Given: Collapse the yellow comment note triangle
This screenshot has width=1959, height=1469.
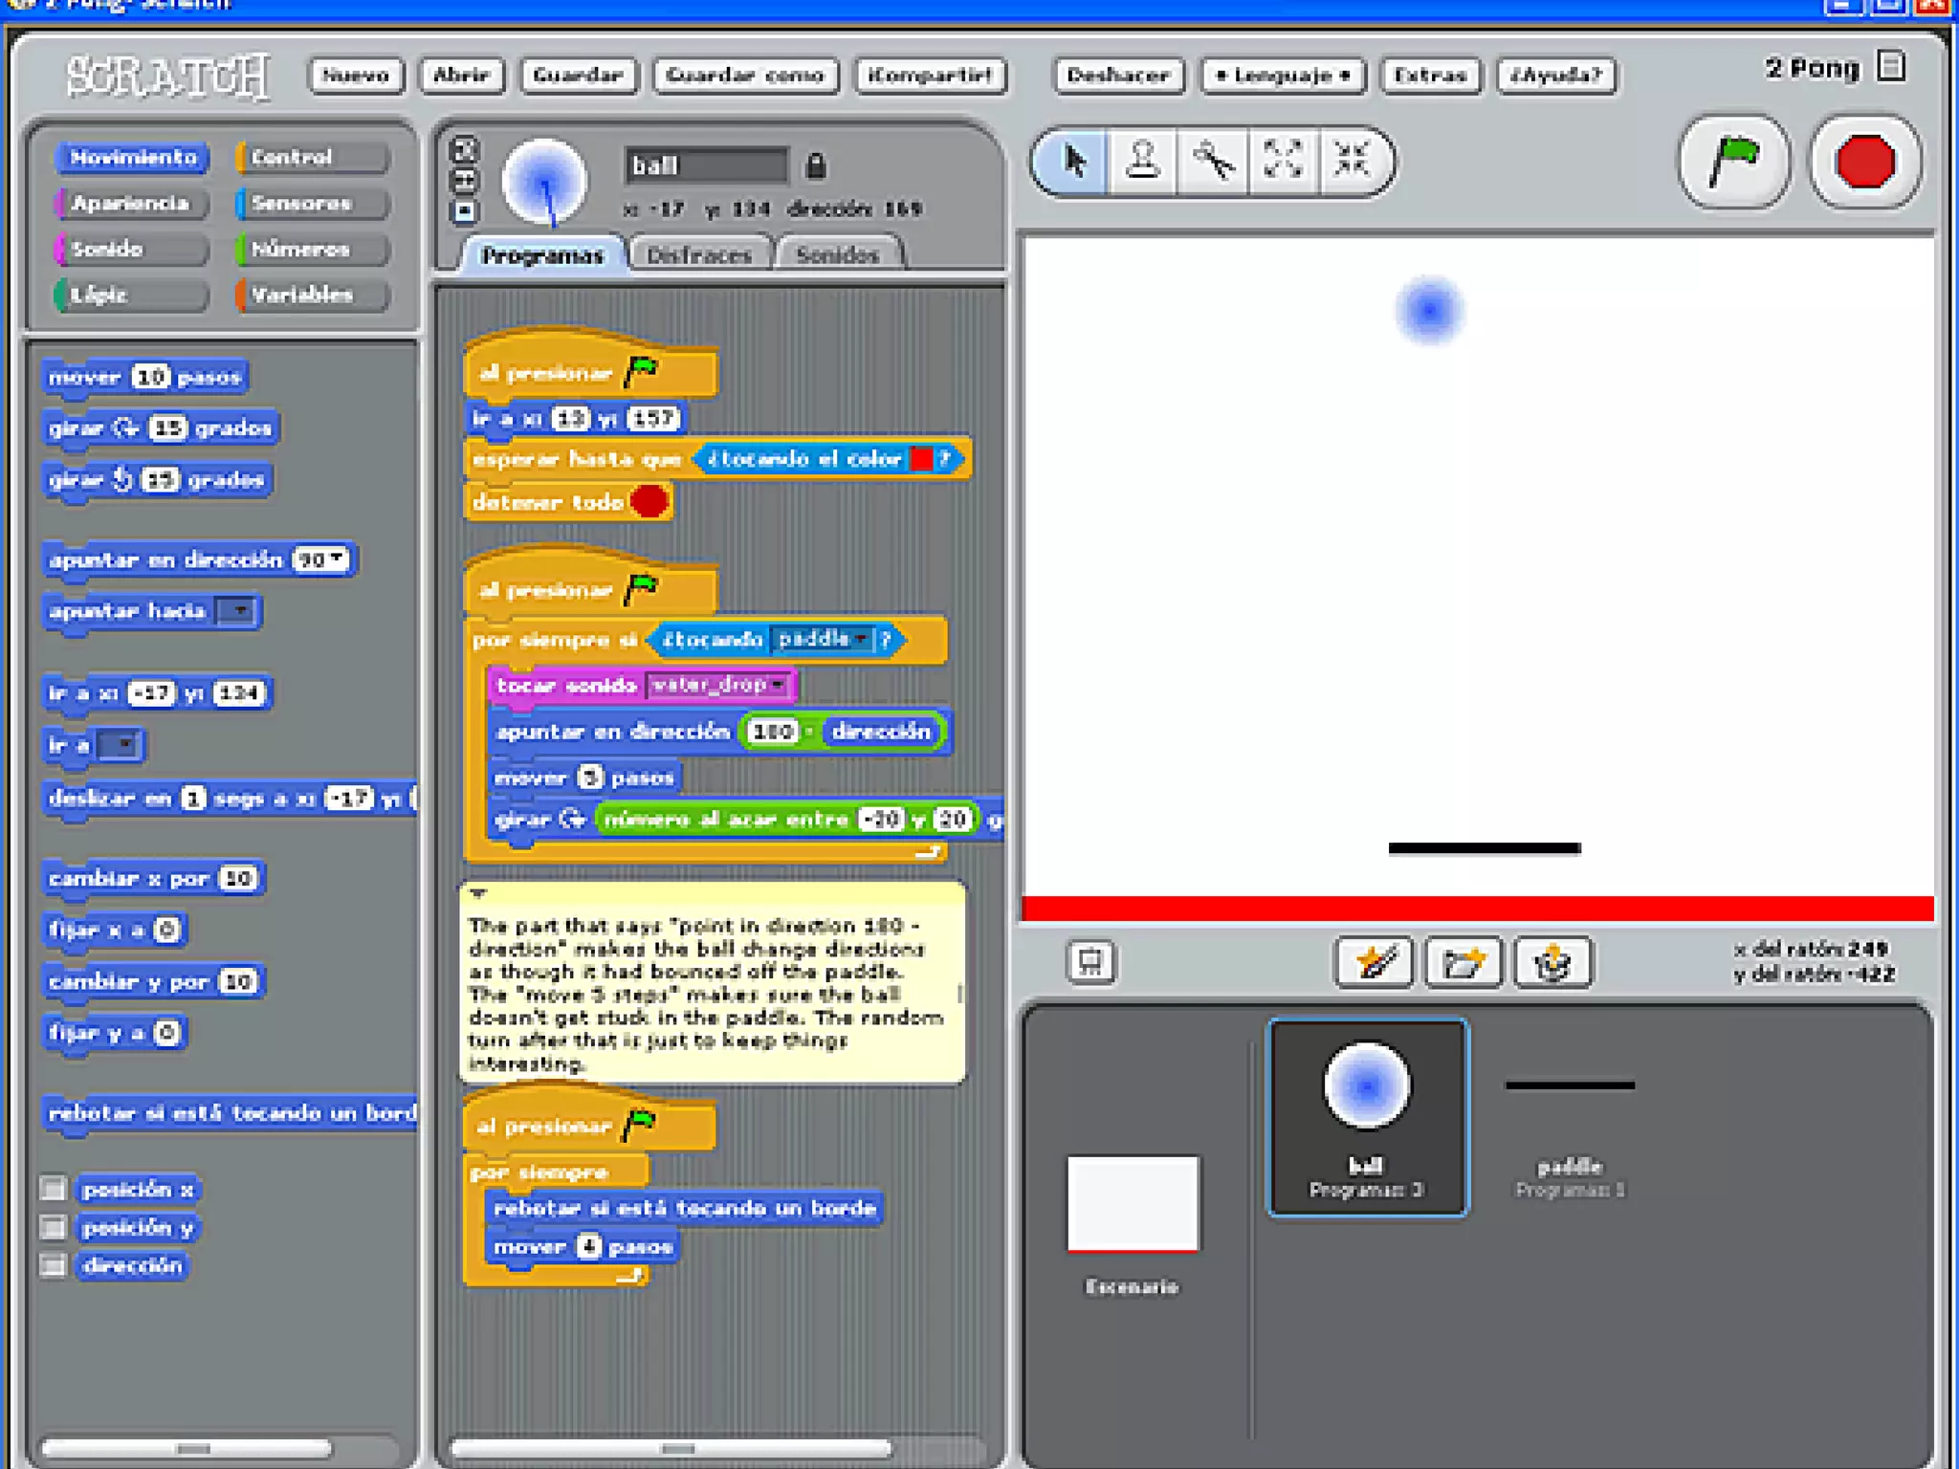Looking at the screenshot, I should pyautogui.click(x=479, y=893).
